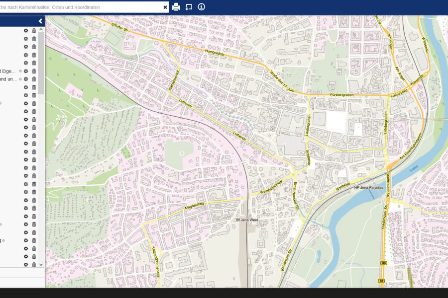Click the 'Ernst-Haeckel-Str.' street label

(296, 196)
